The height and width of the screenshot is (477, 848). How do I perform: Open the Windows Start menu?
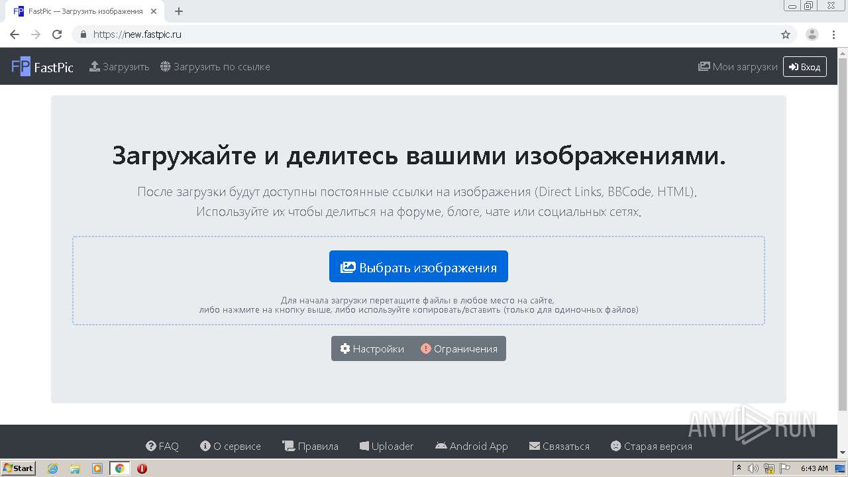point(19,468)
